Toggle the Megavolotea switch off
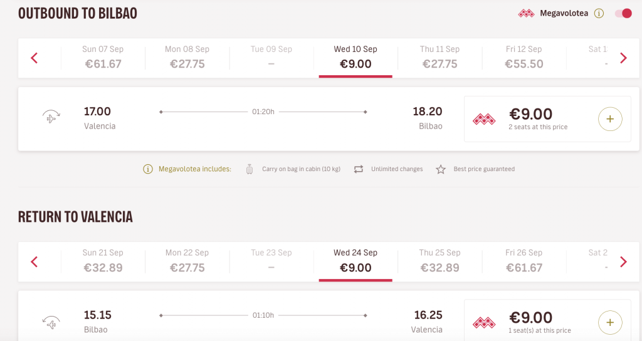This screenshot has width=642, height=341. pyautogui.click(x=623, y=14)
